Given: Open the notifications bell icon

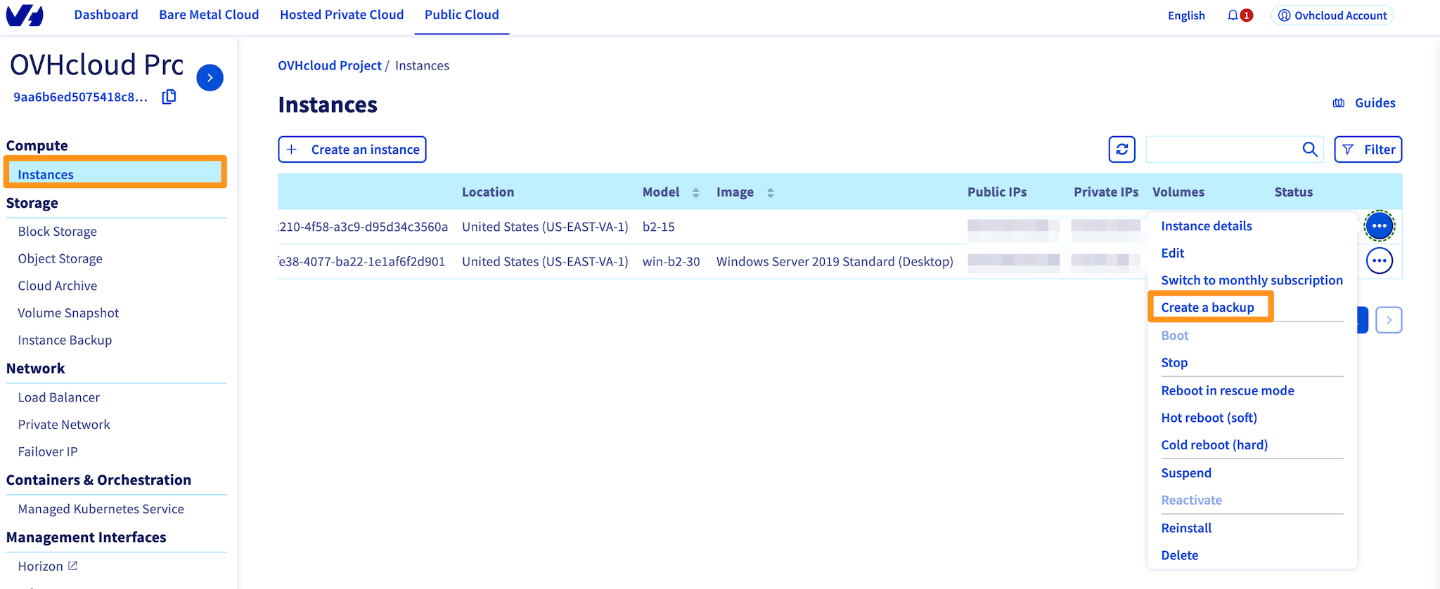Looking at the screenshot, I should pyautogui.click(x=1233, y=15).
